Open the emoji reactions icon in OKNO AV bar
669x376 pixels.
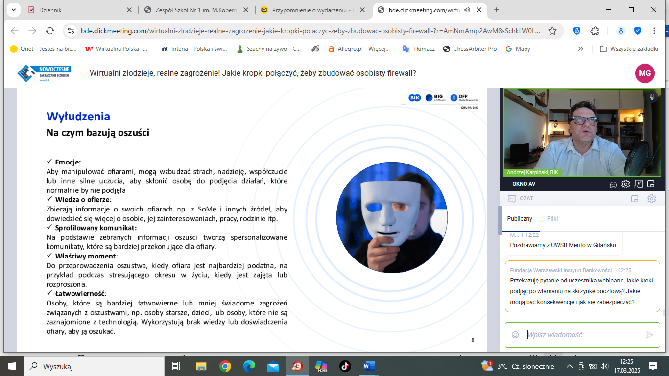click(613, 185)
